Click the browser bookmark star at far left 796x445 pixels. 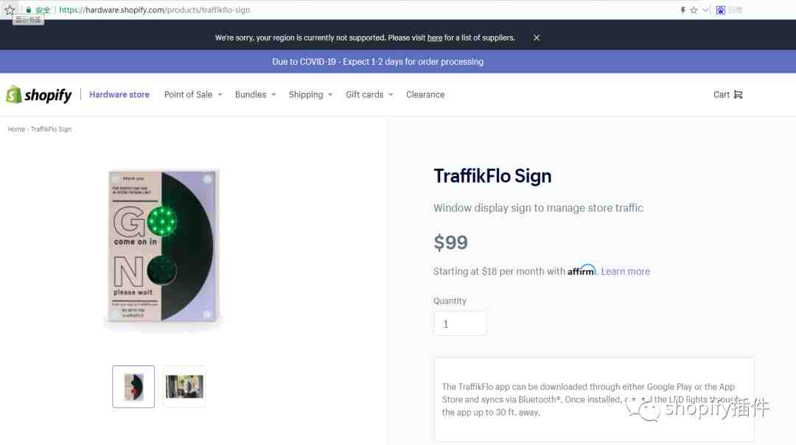tap(9, 10)
